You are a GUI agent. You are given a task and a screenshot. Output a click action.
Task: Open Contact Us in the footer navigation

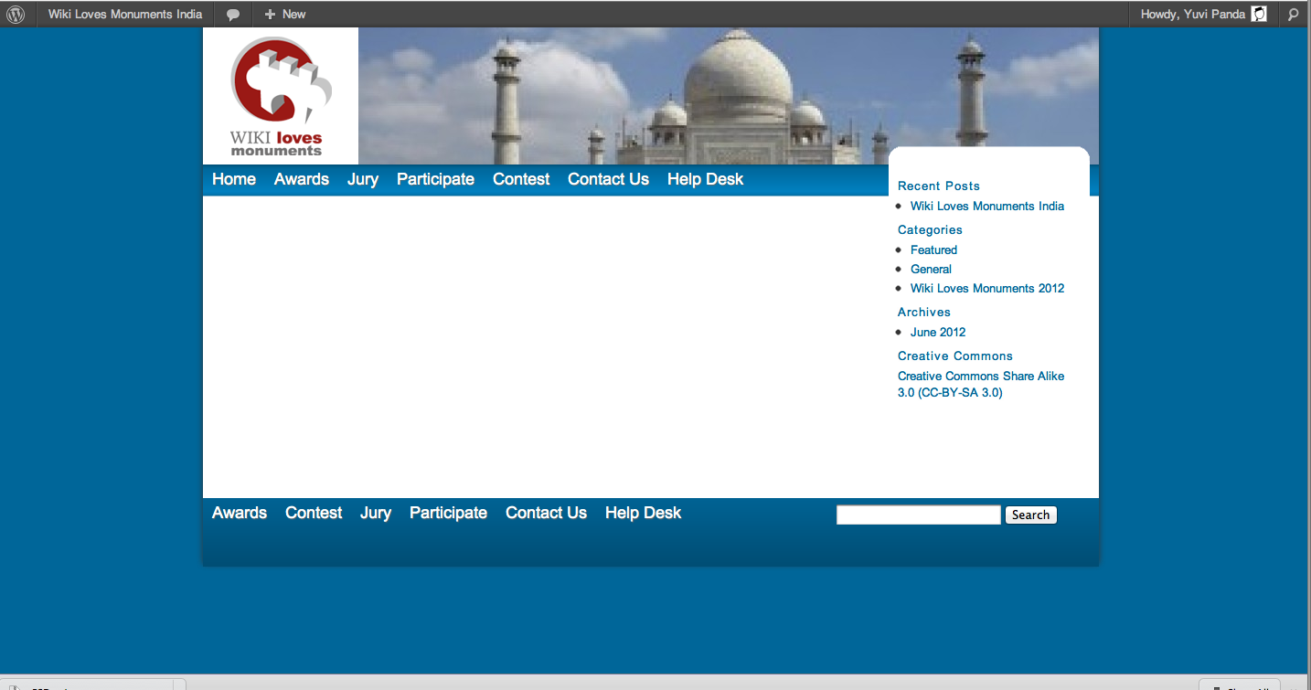click(x=546, y=513)
